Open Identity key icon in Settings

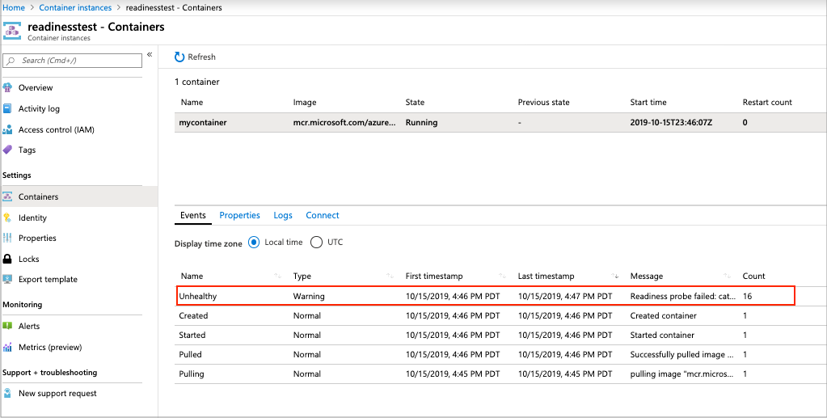(8, 217)
